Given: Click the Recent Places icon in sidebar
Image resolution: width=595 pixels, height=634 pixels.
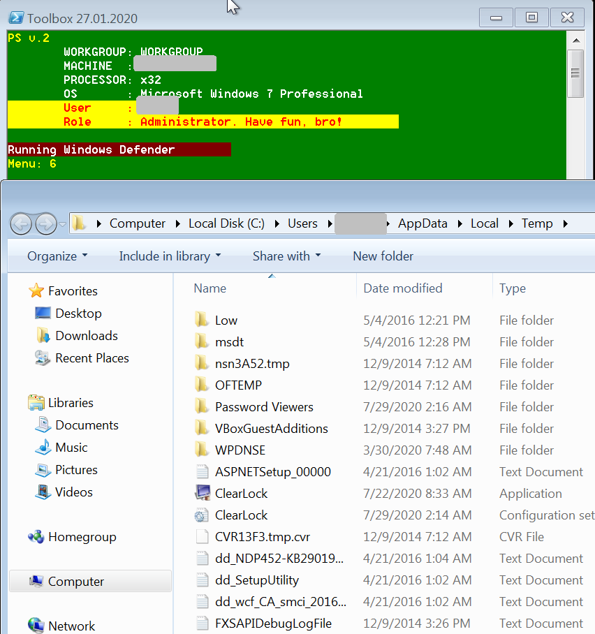Looking at the screenshot, I should [x=43, y=357].
